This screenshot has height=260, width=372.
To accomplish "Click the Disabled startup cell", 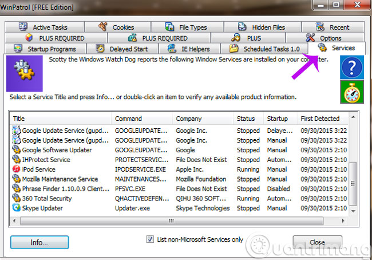I will [x=279, y=188].
